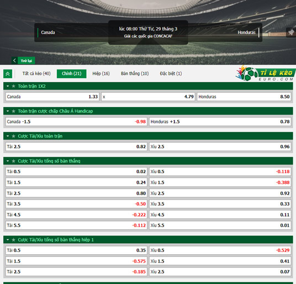Collapse the Tài/Xỉu toàn trận section arrow

(x=8, y=136)
